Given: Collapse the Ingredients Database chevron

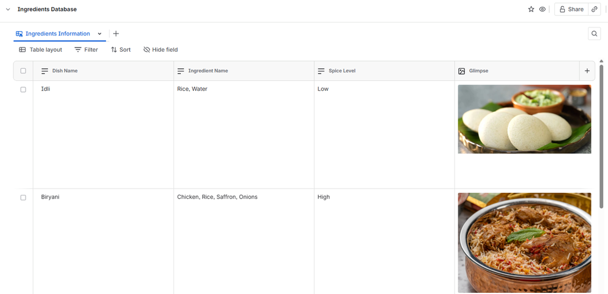Looking at the screenshot, I should coord(8,9).
